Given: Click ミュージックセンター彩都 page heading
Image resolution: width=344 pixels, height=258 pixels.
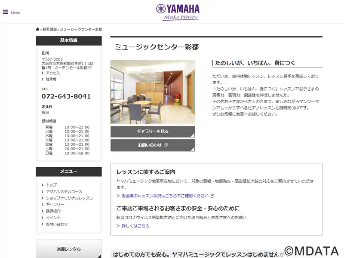Looking at the screenshot, I should (x=157, y=47).
